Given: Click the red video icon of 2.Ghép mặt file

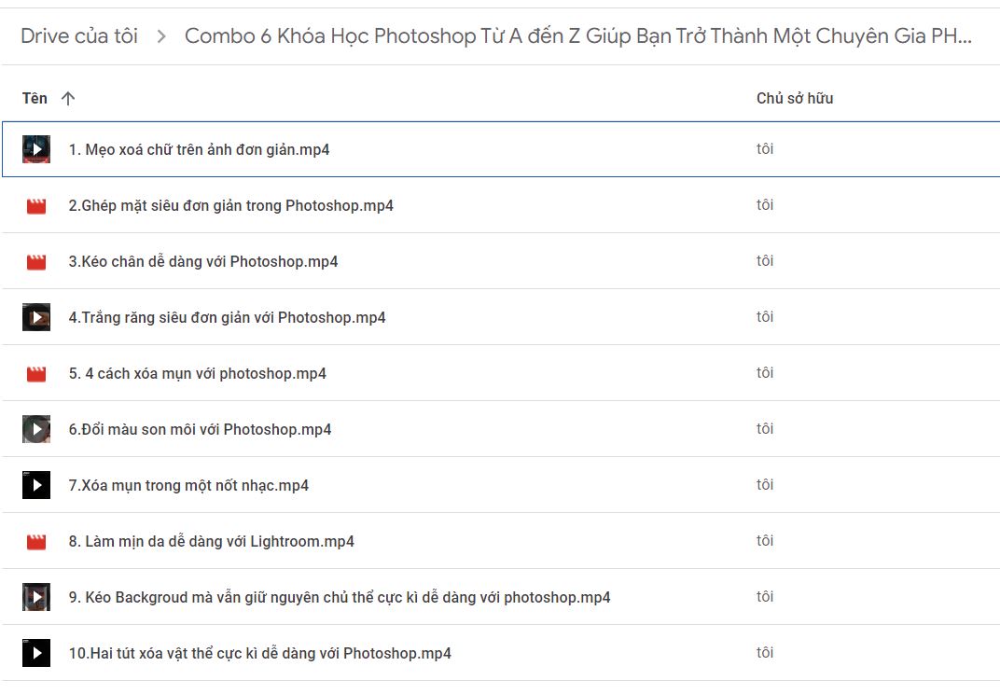Looking at the screenshot, I should pos(36,206).
